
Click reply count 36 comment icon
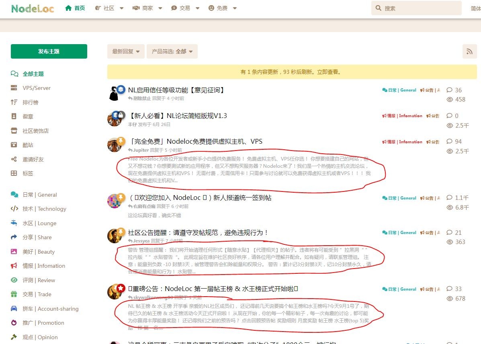449,90
